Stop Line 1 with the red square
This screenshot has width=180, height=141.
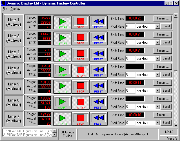point(80,23)
